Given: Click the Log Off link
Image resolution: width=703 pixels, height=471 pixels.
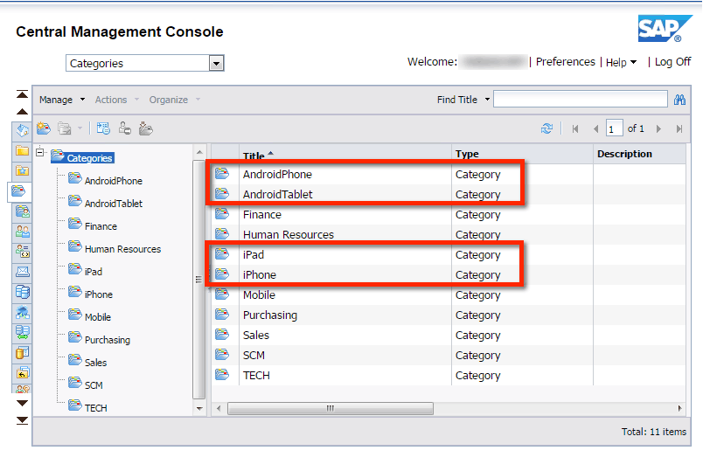Looking at the screenshot, I should pyautogui.click(x=672, y=62).
